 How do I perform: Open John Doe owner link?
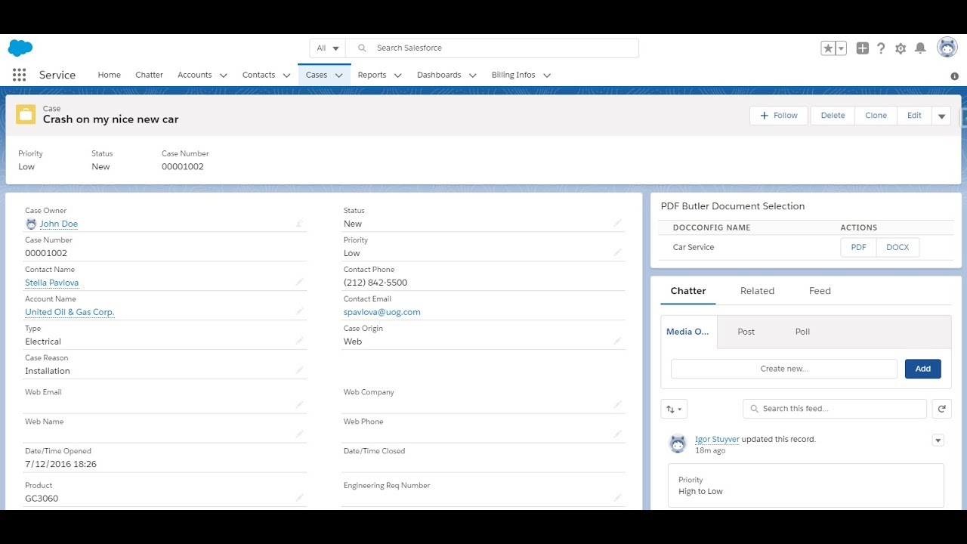click(x=59, y=224)
